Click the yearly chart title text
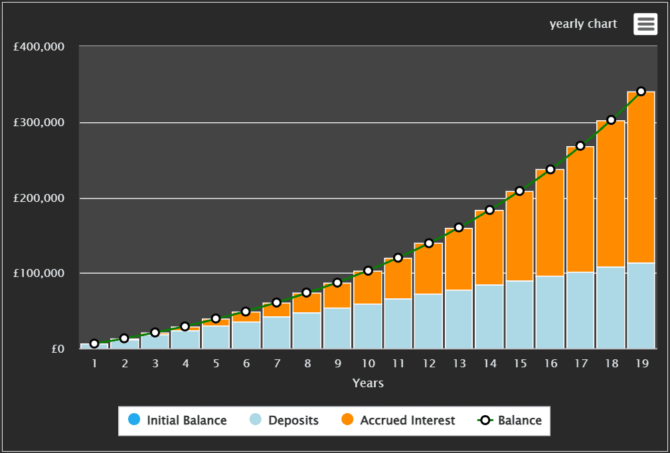This screenshot has height=453, width=670. (583, 24)
